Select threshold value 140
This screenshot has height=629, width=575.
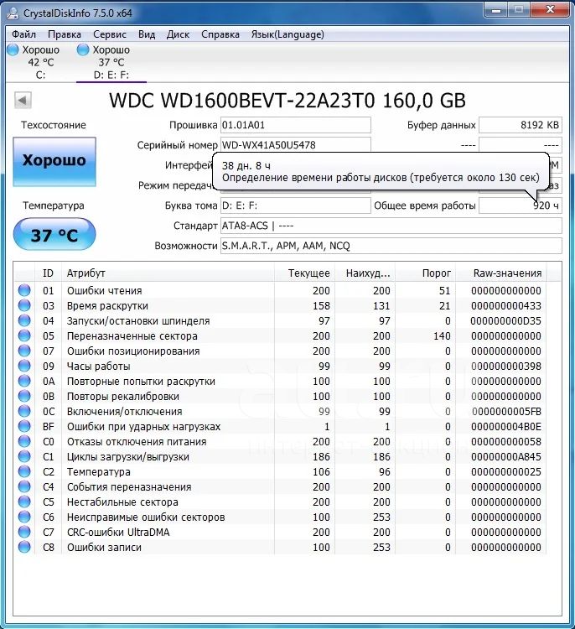442,336
